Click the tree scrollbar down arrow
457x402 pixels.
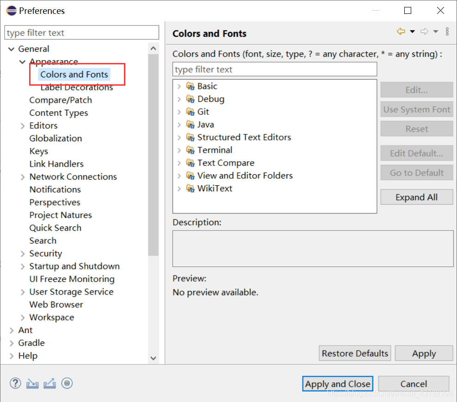coord(153,358)
